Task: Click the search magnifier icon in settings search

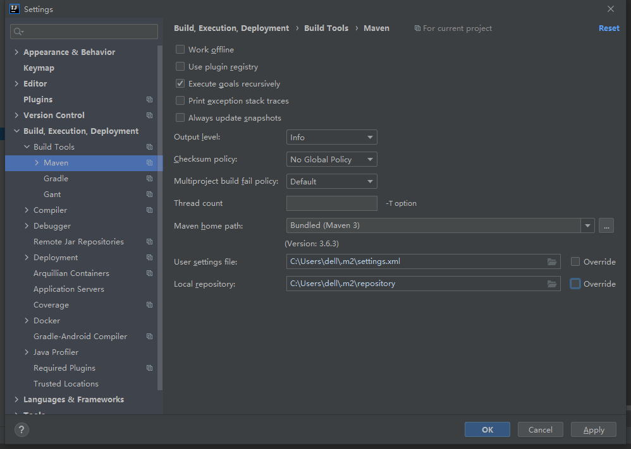Action: click(x=18, y=32)
